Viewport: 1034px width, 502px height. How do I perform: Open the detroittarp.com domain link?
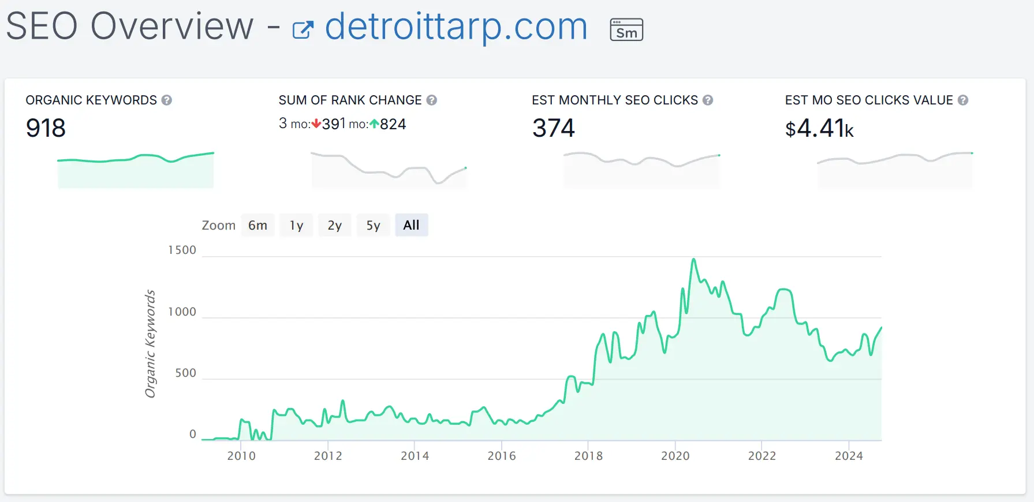point(456,27)
